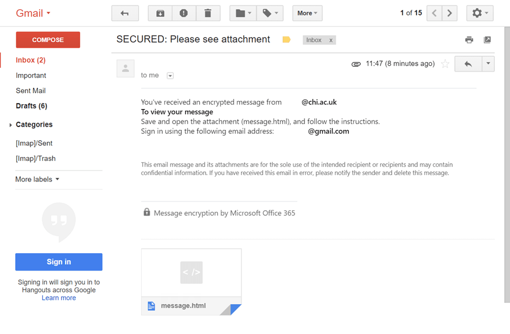The width and height of the screenshot is (510, 334).
Task: Delete the email with the trash icon
Action: point(208,12)
